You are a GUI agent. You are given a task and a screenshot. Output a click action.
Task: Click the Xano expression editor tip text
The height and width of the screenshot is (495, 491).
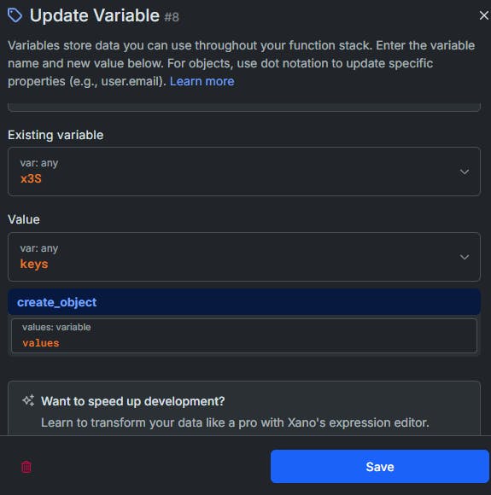coord(235,422)
